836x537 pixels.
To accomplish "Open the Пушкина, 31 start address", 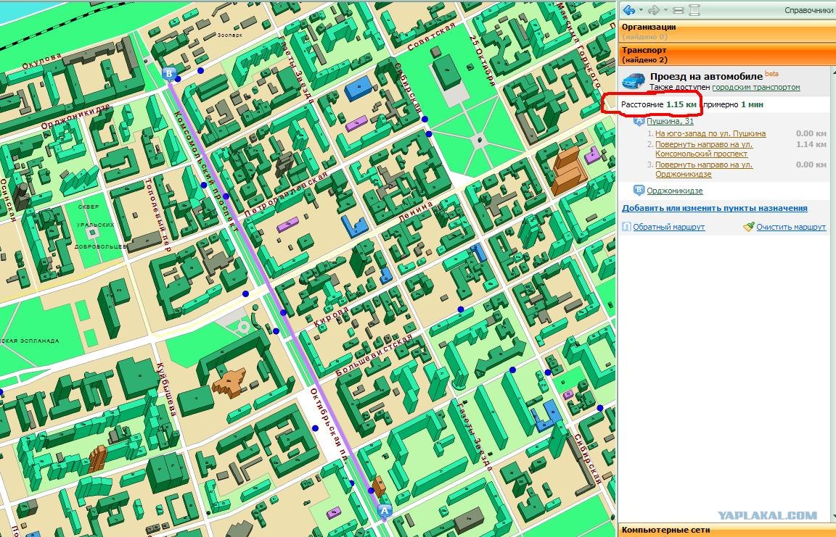I will (671, 121).
